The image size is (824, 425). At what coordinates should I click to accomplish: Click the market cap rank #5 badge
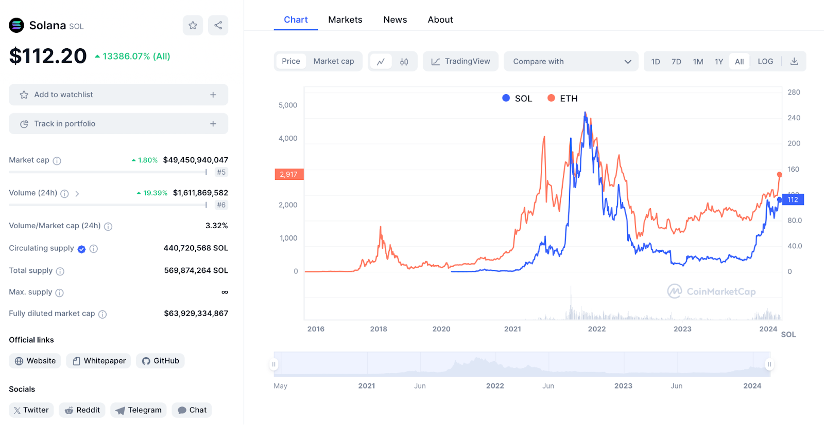[x=221, y=172]
